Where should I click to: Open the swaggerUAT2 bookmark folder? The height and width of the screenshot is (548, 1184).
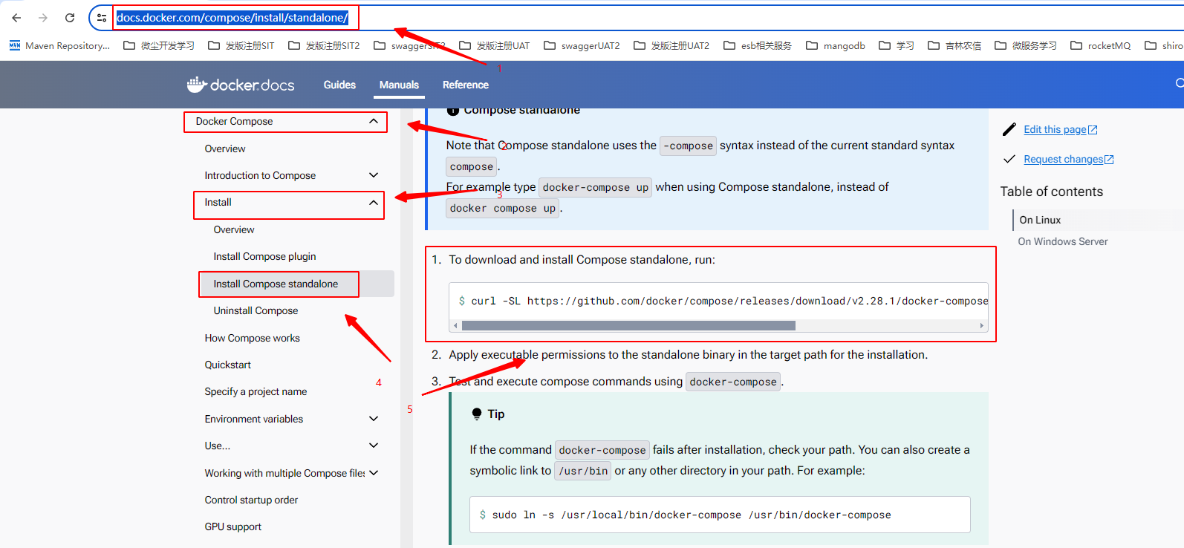[x=582, y=45]
